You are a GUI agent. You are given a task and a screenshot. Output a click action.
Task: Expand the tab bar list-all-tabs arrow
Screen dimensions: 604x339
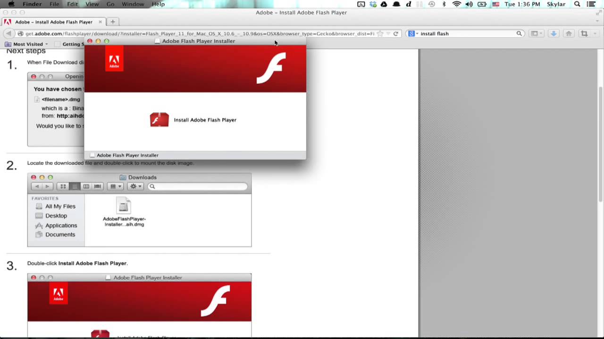click(x=597, y=22)
